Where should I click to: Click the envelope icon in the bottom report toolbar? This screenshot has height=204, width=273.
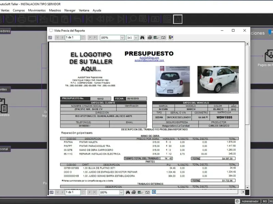(147, 192)
